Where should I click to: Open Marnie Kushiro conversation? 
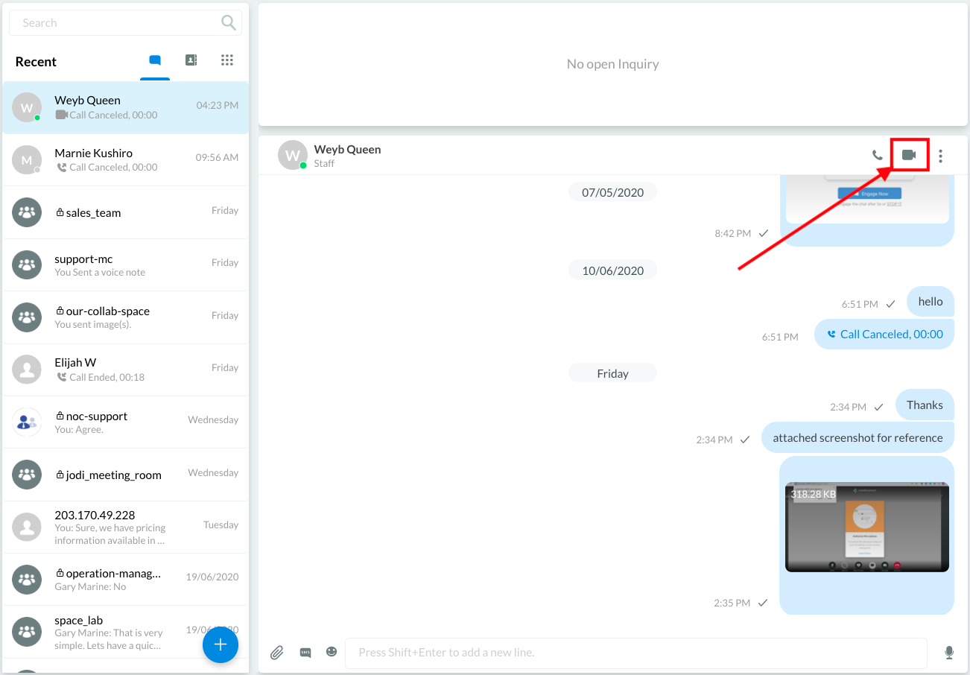coord(125,160)
